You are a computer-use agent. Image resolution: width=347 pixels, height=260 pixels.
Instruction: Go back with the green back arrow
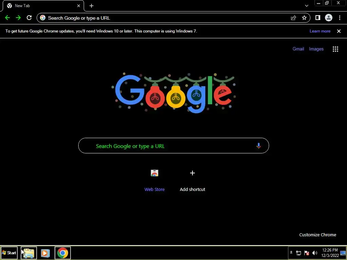[7, 18]
